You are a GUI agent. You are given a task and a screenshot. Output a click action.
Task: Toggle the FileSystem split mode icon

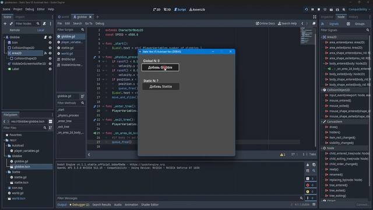pyautogui.click(x=51, y=121)
